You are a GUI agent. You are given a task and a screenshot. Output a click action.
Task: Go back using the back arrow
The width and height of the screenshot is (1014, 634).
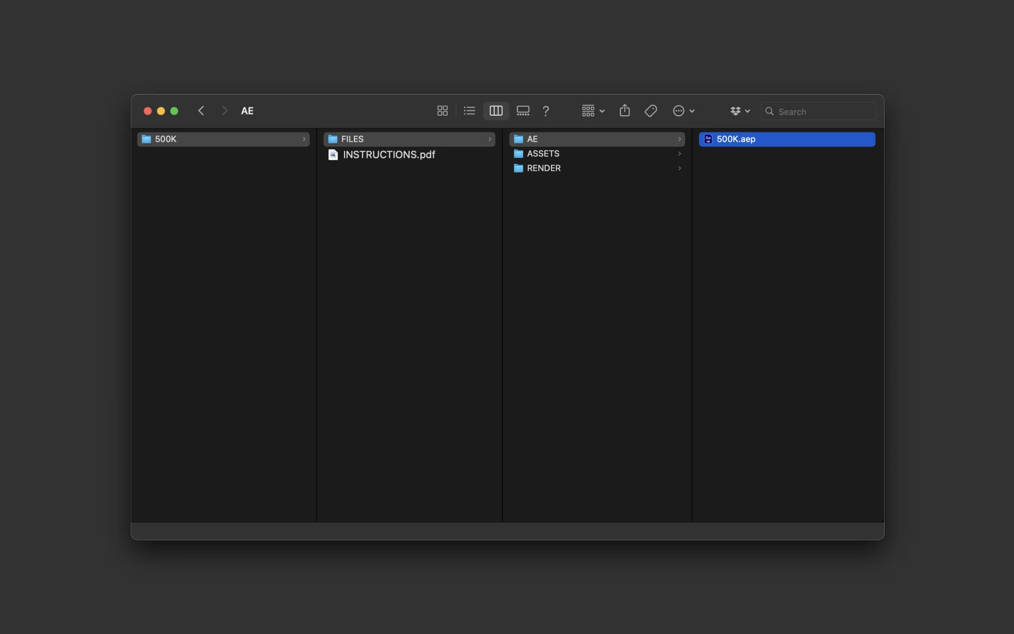[201, 111]
